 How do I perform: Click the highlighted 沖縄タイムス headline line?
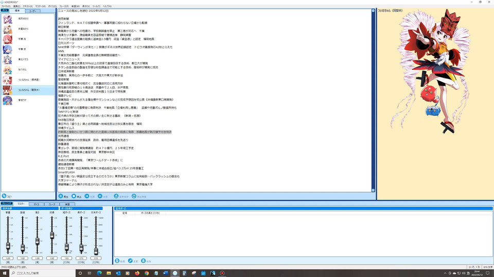click(x=115, y=132)
